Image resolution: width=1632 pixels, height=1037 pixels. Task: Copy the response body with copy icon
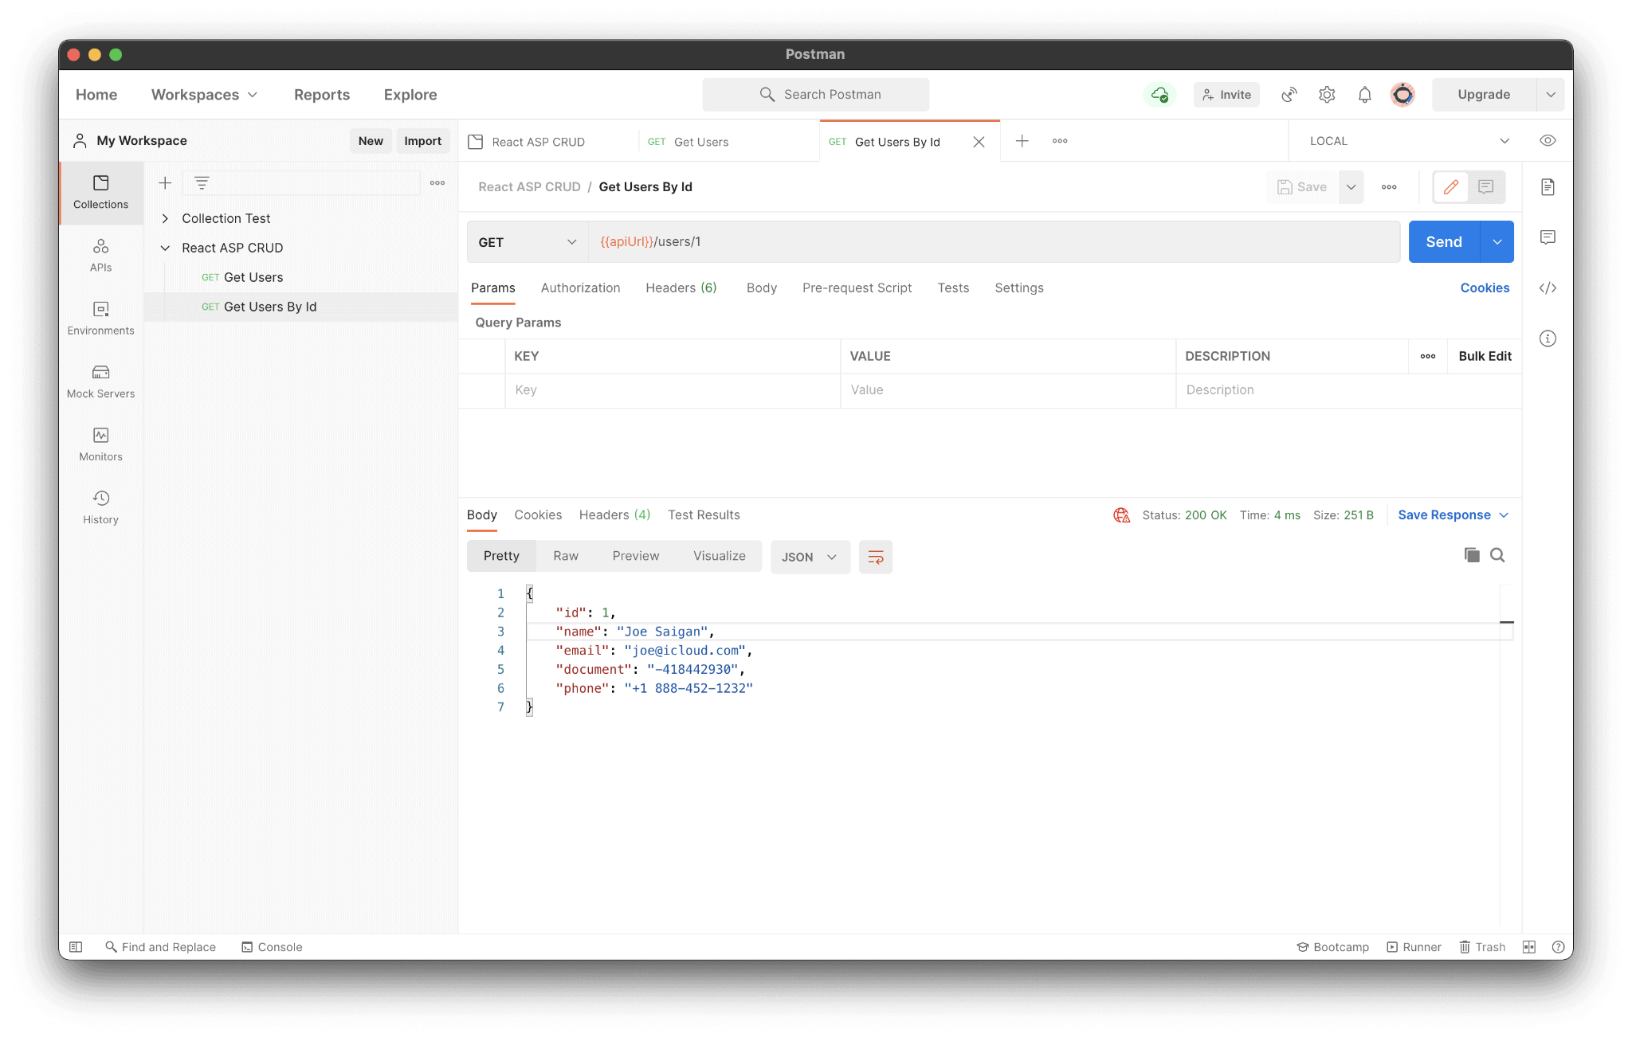pos(1472,555)
